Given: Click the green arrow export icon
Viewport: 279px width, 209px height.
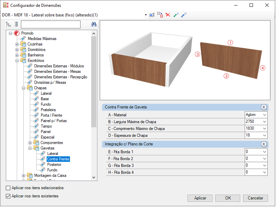Looking at the screenshot, I should point(176,15).
